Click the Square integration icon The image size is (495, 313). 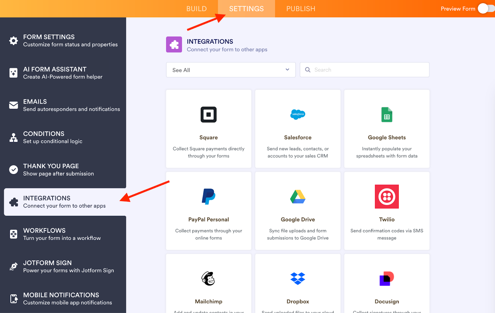209,114
